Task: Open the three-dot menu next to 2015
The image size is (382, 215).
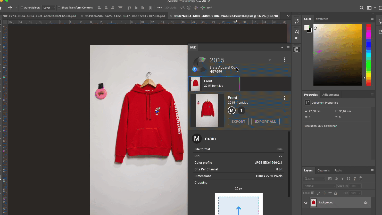Action: pos(284,60)
